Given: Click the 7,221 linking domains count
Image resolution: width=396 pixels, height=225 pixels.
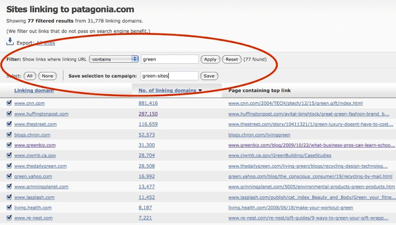Looking at the screenshot, I should tap(145, 218).
